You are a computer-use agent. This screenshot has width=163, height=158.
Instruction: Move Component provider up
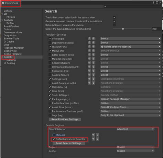(x=89, y=67)
